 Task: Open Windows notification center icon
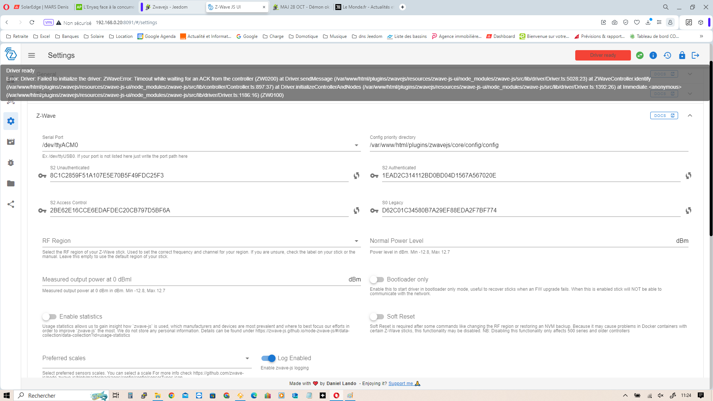click(701, 395)
